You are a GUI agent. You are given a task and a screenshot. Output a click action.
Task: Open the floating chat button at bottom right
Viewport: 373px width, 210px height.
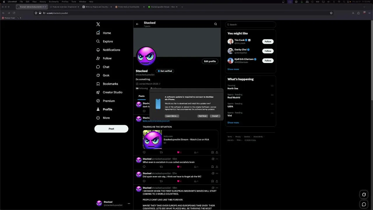coord(364,204)
